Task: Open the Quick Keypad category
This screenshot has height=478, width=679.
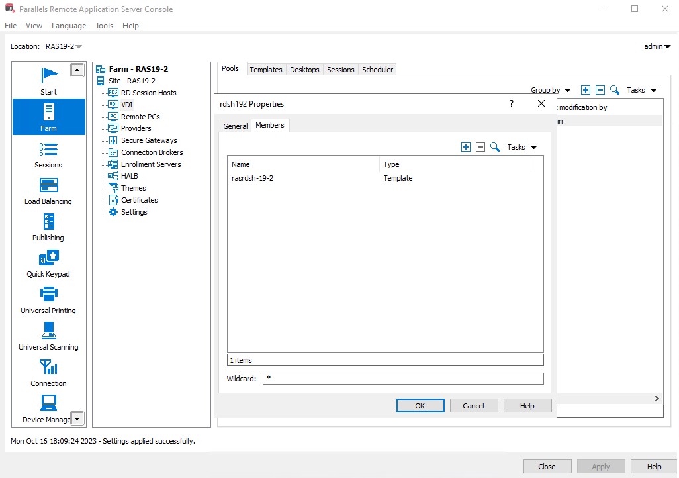Action: pyautogui.click(x=48, y=264)
